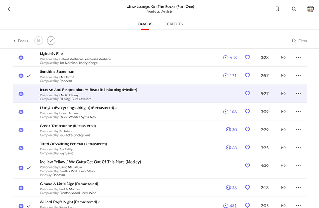Open the user profile avatar
Screen dimensions: 319x208
[311, 9]
